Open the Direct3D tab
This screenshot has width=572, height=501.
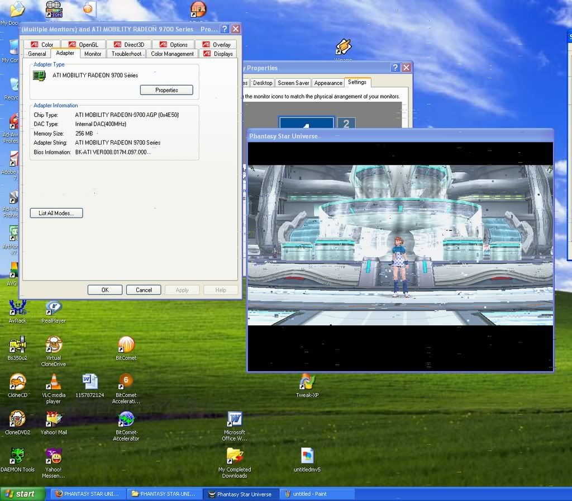click(x=129, y=45)
